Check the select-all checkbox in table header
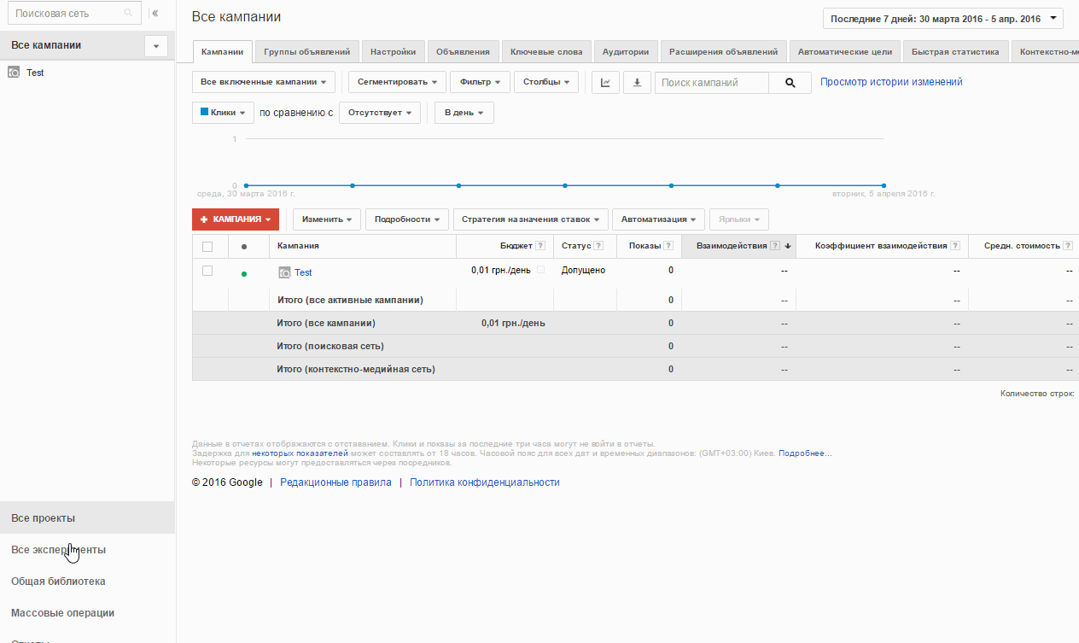The width and height of the screenshot is (1079, 643). click(x=207, y=247)
